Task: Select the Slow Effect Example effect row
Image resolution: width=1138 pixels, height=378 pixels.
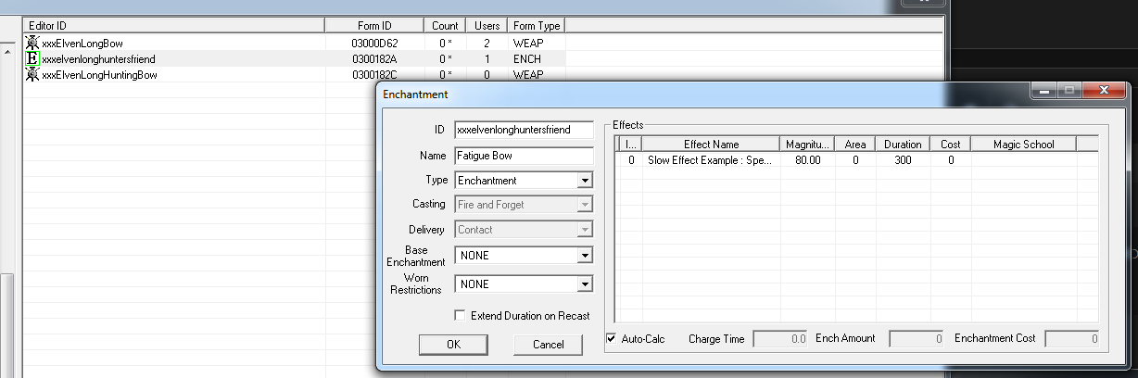Action: click(x=857, y=160)
